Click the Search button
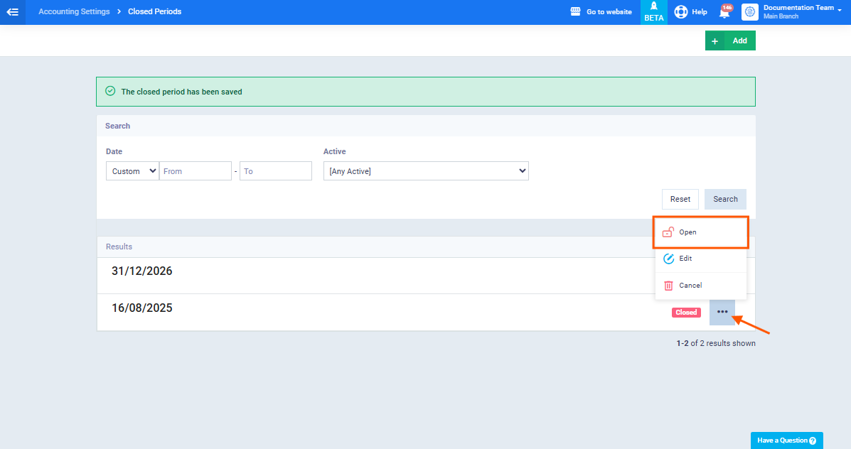Viewport: 851px width, 449px height. click(x=725, y=199)
